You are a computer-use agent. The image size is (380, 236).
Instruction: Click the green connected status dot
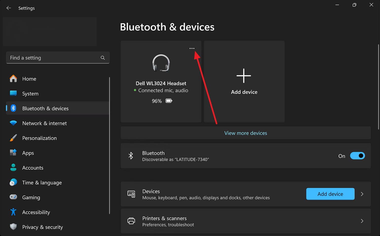click(x=135, y=90)
